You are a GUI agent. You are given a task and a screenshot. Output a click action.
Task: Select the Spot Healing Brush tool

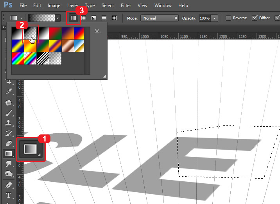point(9,103)
